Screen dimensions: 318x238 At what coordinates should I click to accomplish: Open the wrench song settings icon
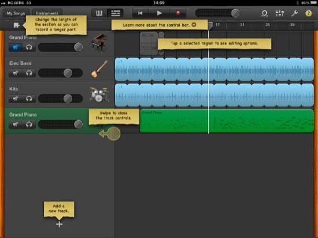[294, 13]
